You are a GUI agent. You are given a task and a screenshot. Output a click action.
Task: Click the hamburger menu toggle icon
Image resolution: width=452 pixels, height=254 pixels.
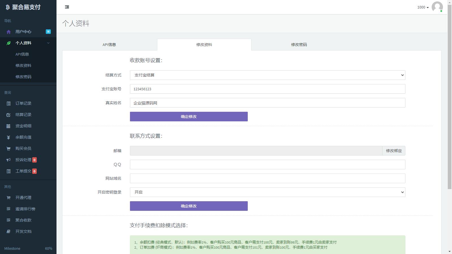tap(67, 7)
